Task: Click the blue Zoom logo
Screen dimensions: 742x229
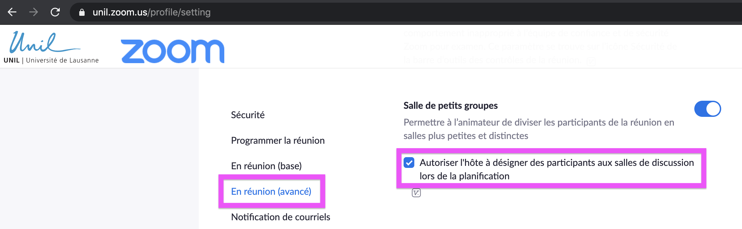Action: [172, 51]
